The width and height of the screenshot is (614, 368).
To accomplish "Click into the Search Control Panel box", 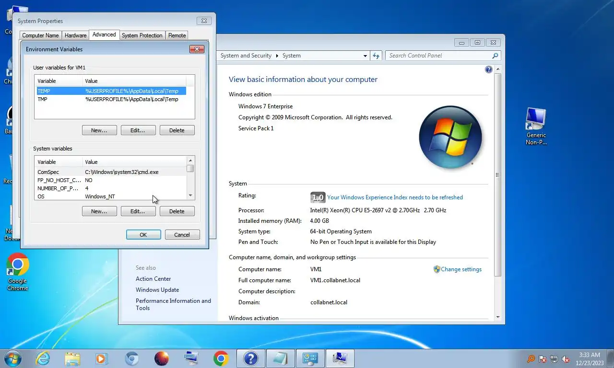I will [x=439, y=56].
